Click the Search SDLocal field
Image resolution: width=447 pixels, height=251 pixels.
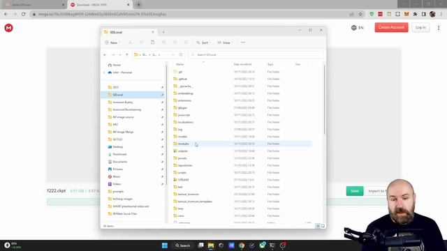[x=256, y=54]
